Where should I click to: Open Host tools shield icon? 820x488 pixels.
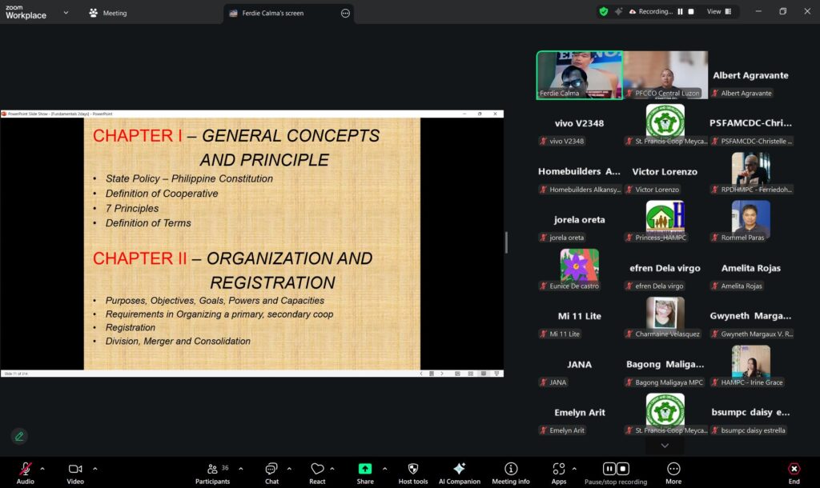(413, 470)
